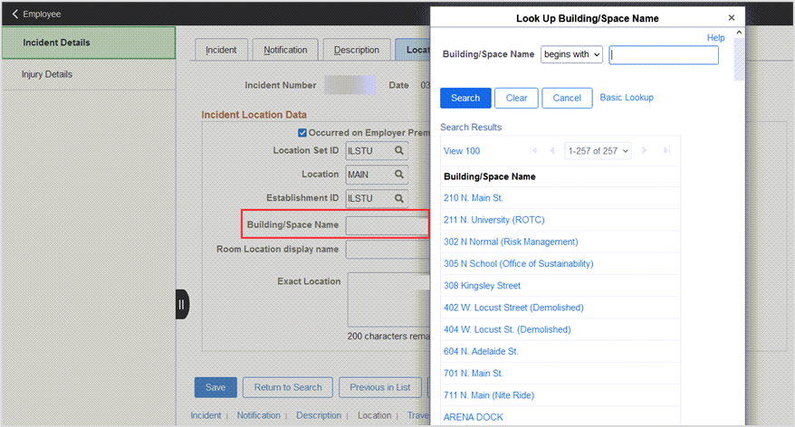The width and height of the screenshot is (795, 427).
Task: Open Establishment ID lookup magnifier
Action: [399, 198]
